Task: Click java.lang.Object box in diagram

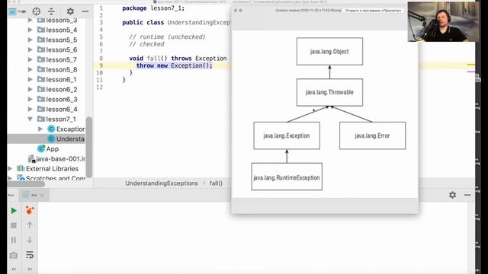Action: pyautogui.click(x=329, y=52)
